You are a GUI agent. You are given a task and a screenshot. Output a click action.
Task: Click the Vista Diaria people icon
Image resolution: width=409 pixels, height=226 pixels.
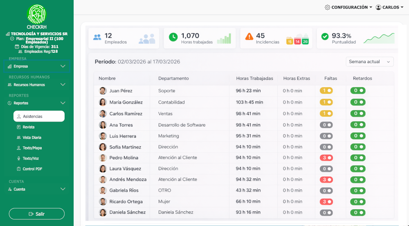[x=18, y=138]
